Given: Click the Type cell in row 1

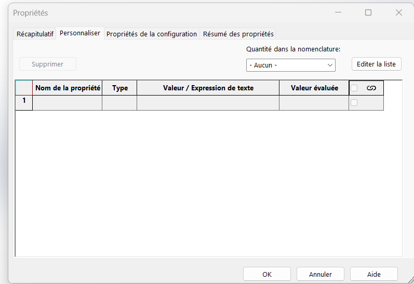Looking at the screenshot, I should (x=119, y=103).
